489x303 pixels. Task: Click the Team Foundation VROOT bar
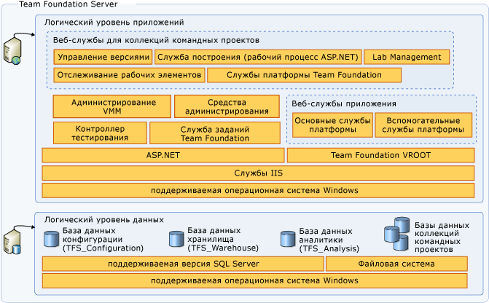pyautogui.click(x=381, y=155)
